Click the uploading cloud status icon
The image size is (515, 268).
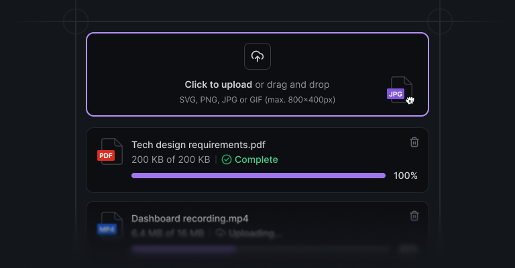[221, 233]
